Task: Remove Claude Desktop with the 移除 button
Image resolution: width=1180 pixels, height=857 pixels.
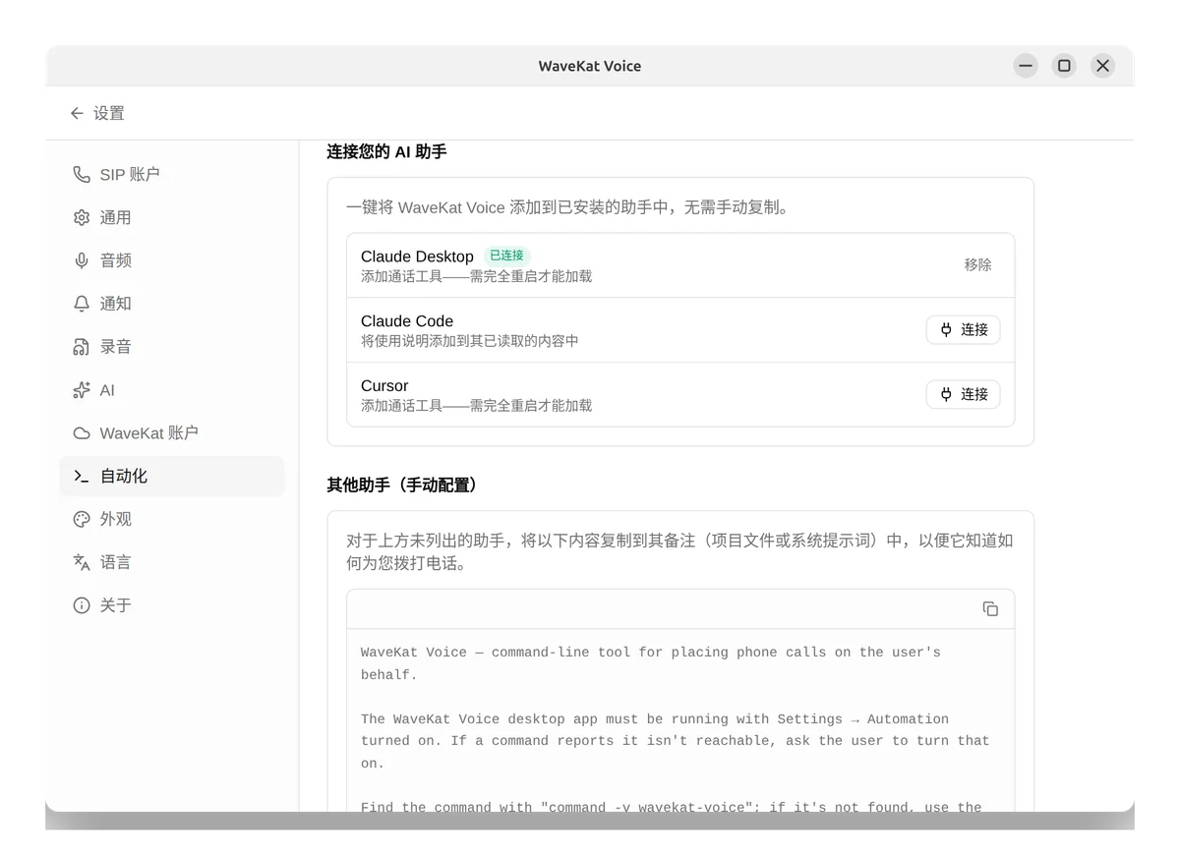Action: 977,265
